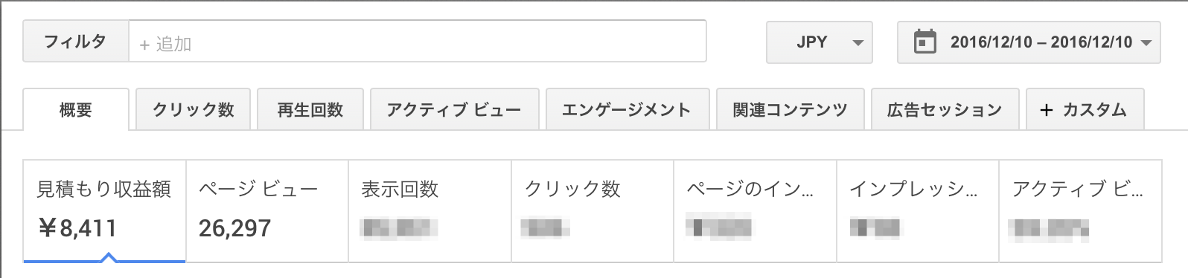Screen dimensions: 1188x278
Task: Switch to the クリック数 tab
Action: 194,109
